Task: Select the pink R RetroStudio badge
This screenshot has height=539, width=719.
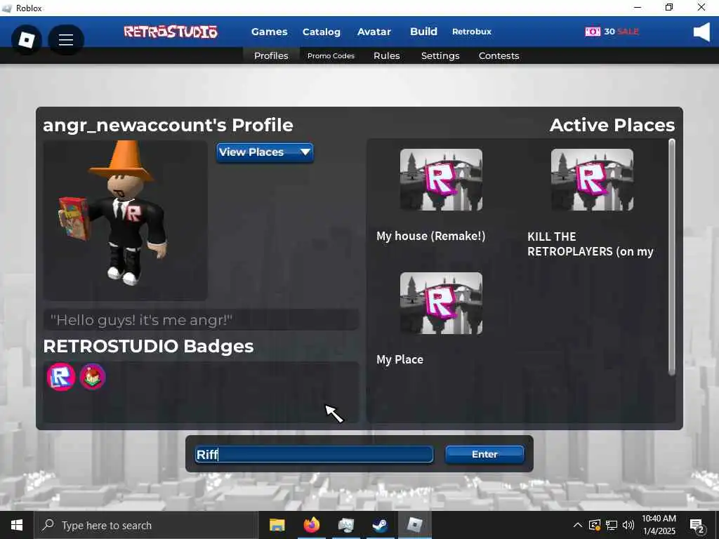Action: [x=61, y=377]
